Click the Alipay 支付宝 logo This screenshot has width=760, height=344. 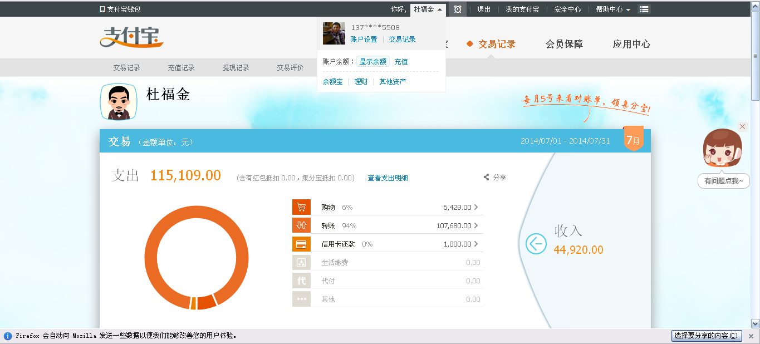tap(132, 37)
